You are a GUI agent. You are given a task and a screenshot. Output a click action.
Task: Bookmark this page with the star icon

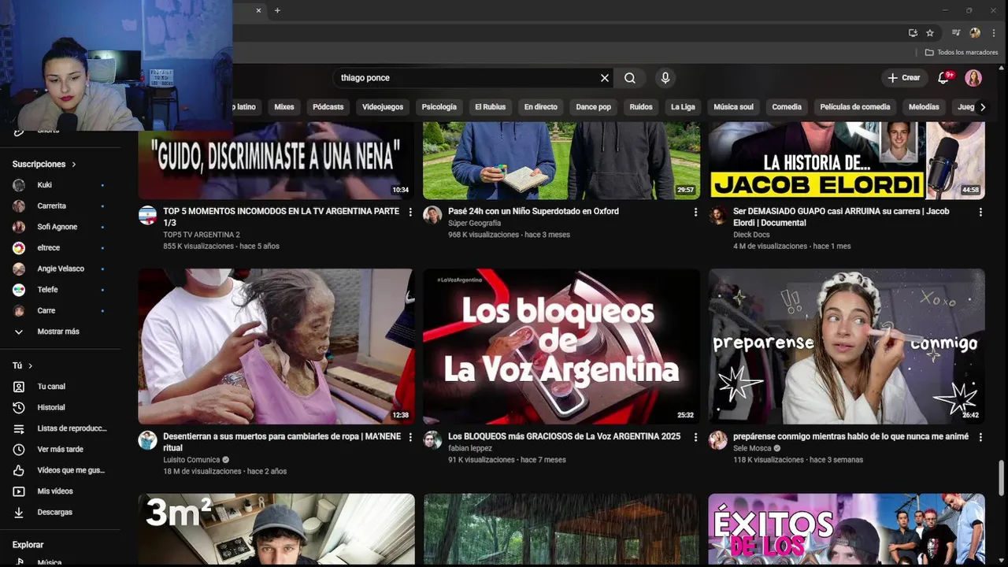tap(930, 33)
